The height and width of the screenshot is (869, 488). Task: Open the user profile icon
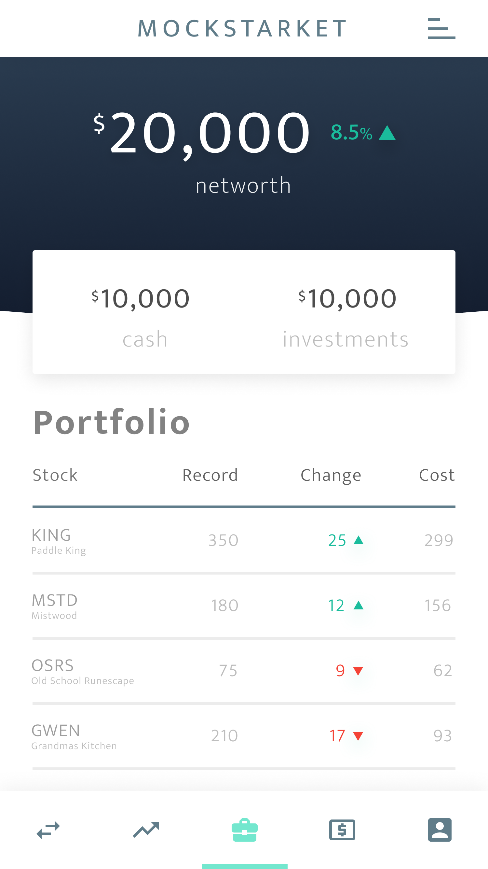[x=440, y=830]
